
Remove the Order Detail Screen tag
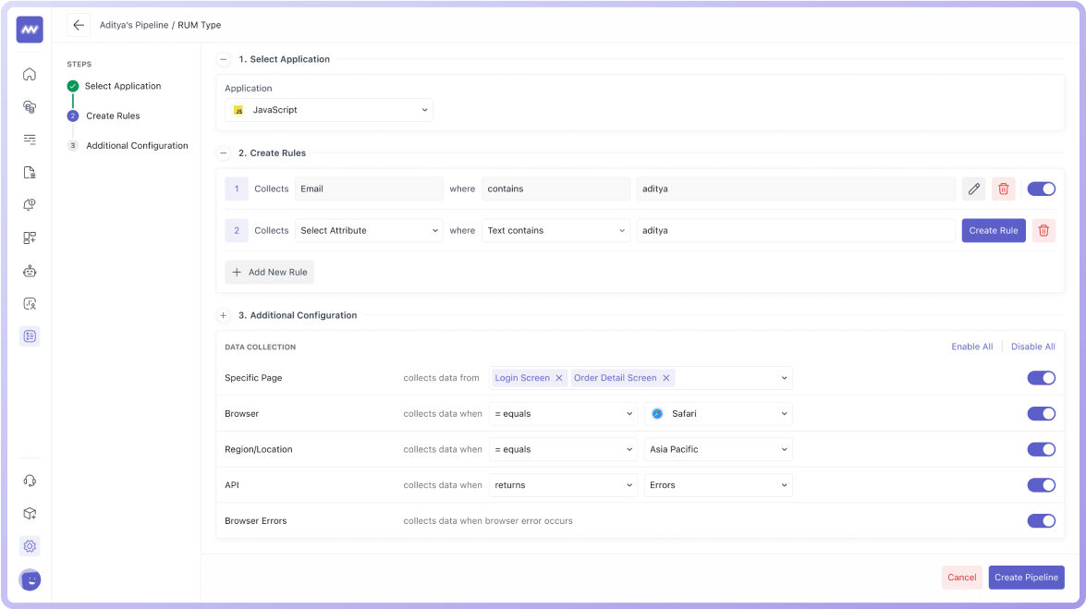click(x=666, y=378)
